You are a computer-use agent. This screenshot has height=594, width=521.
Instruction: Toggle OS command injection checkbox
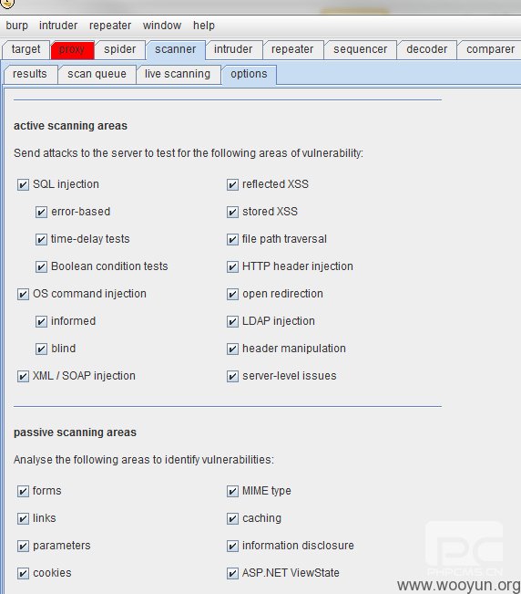tap(23, 294)
